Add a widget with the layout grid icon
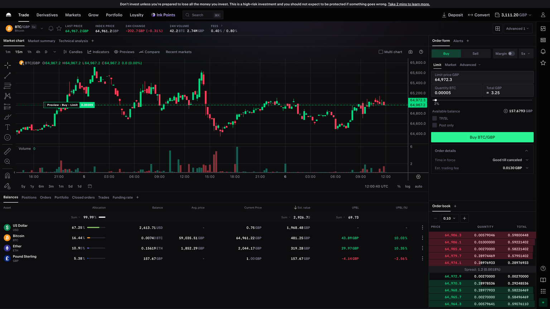 (x=498, y=29)
